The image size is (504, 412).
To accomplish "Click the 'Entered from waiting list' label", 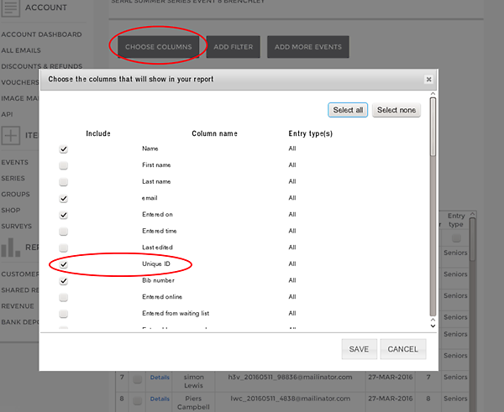I will [176, 313].
